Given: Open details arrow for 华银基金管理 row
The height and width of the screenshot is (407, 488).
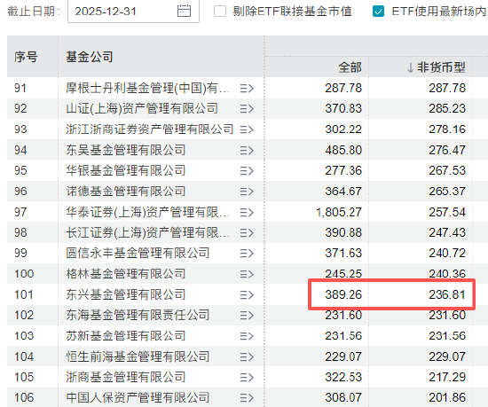Looking at the screenshot, I should [247, 171].
